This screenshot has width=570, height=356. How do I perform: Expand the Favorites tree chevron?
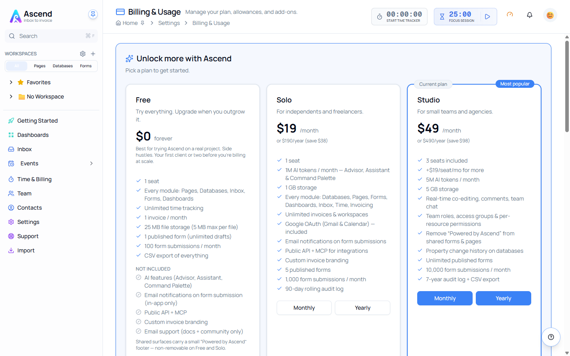coord(11,82)
